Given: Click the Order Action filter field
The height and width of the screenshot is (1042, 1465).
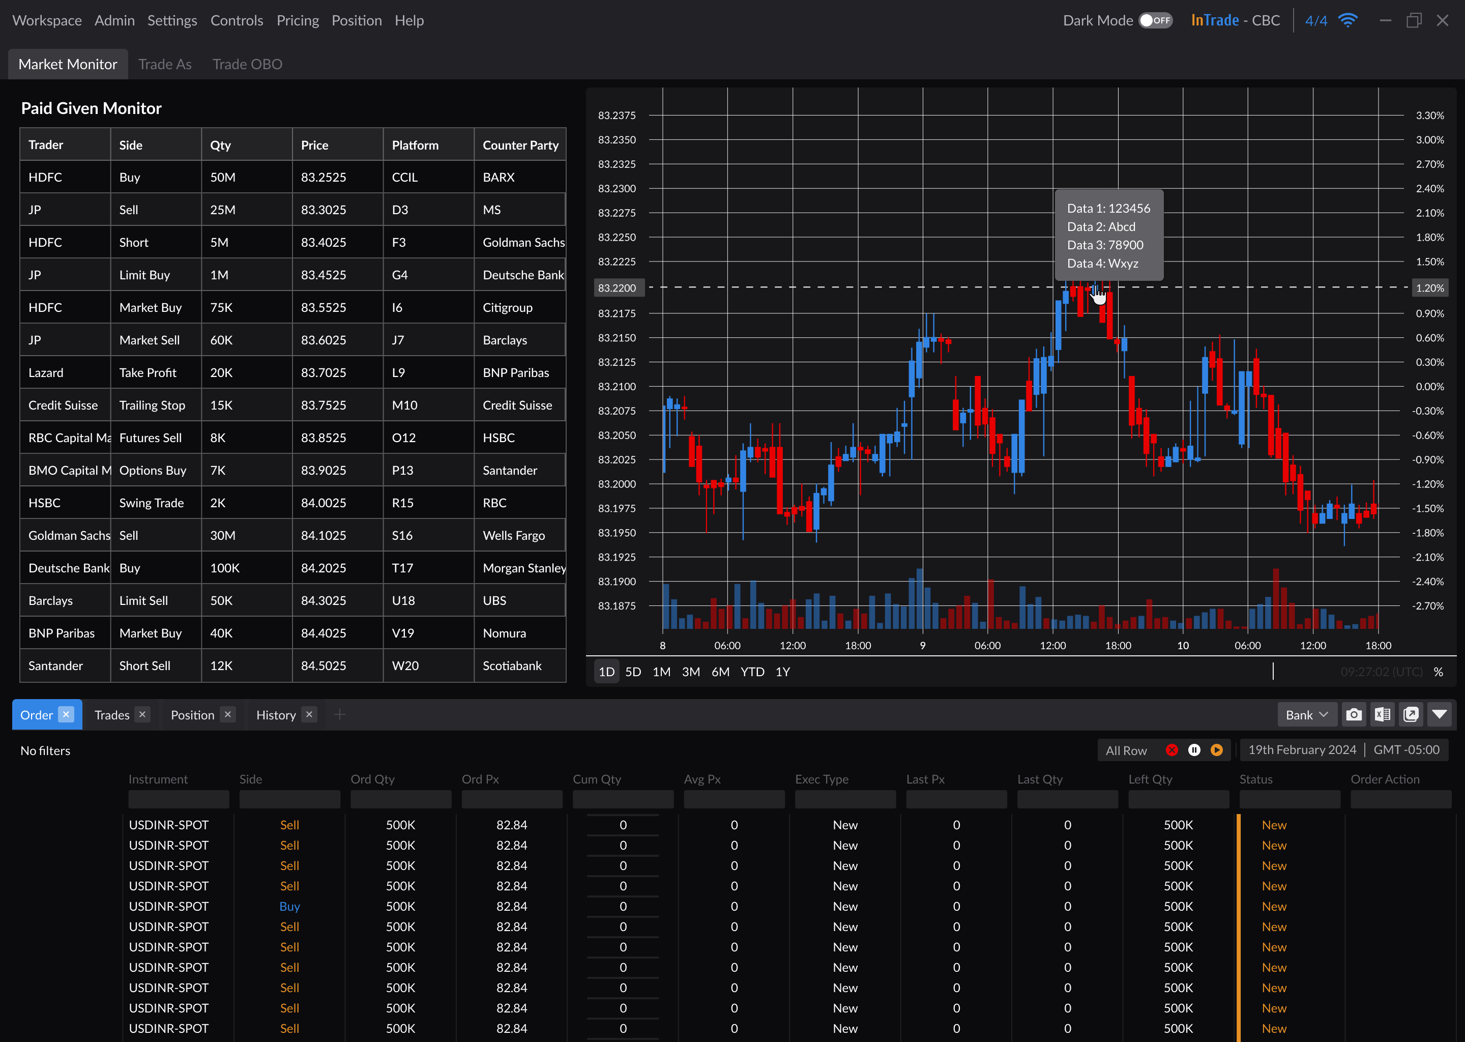Looking at the screenshot, I should pos(1401,799).
